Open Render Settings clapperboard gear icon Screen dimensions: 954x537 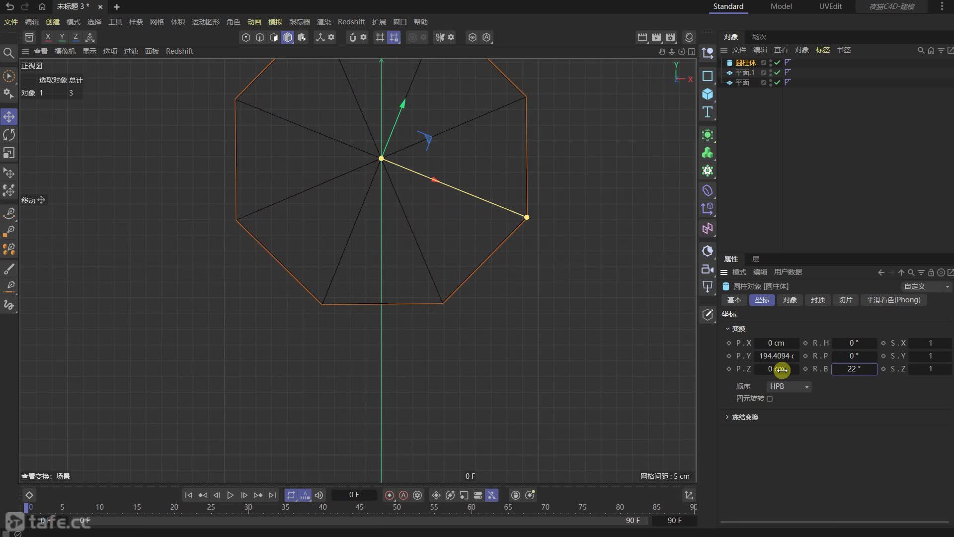pos(670,37)
